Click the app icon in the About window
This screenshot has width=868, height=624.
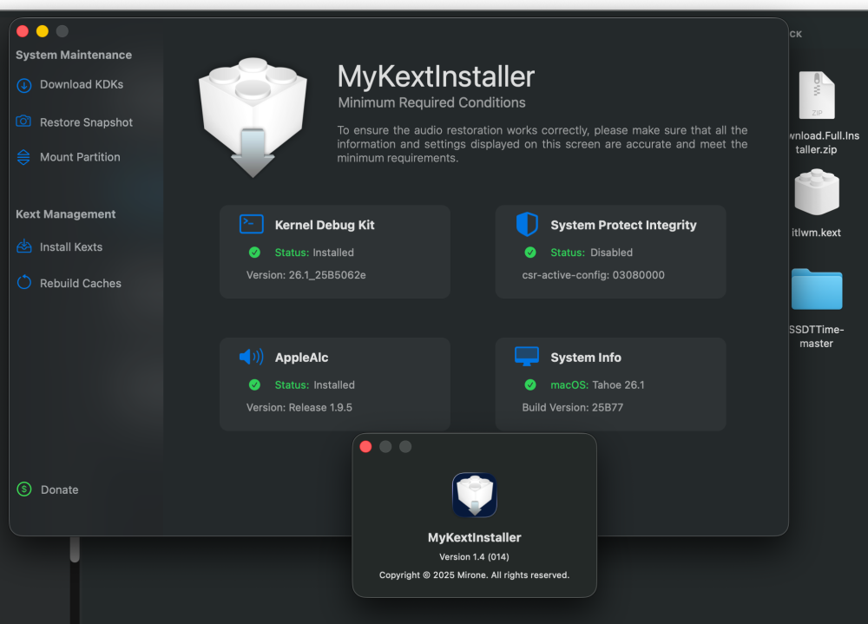click(x=475, y=495)
